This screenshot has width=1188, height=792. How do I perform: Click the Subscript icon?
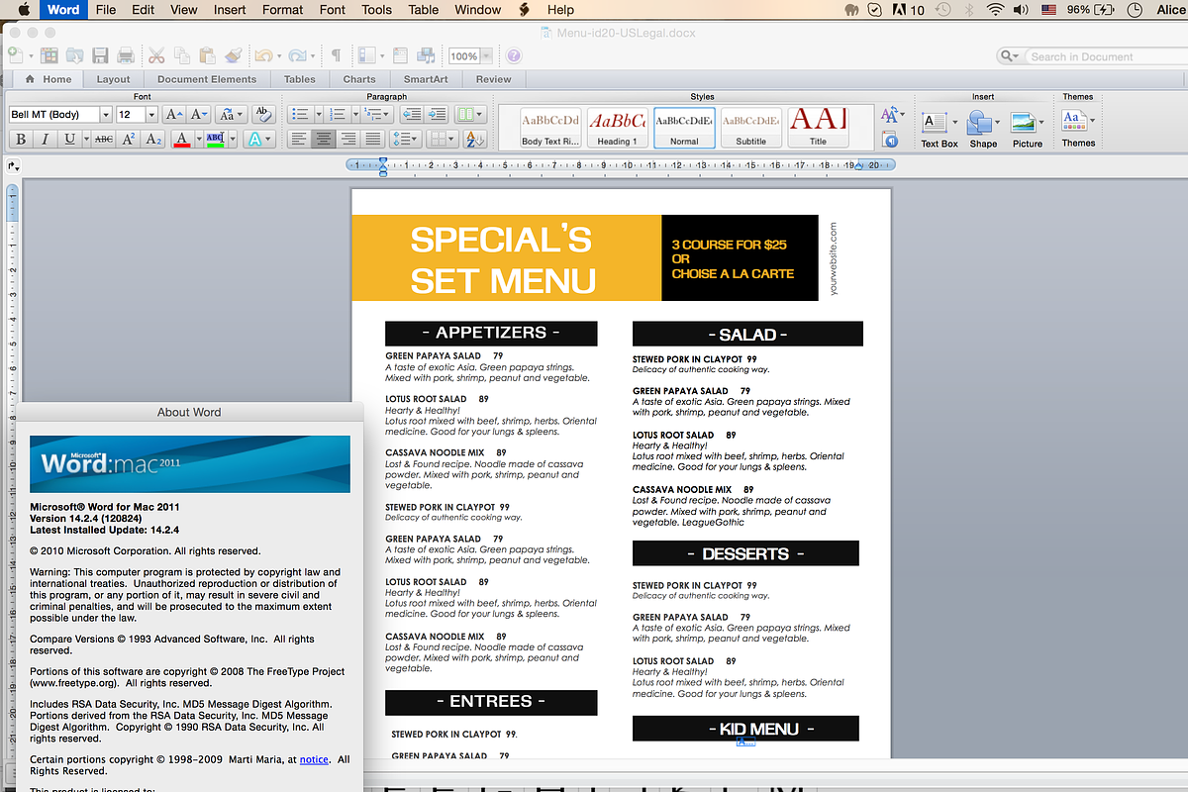[153, 140]
